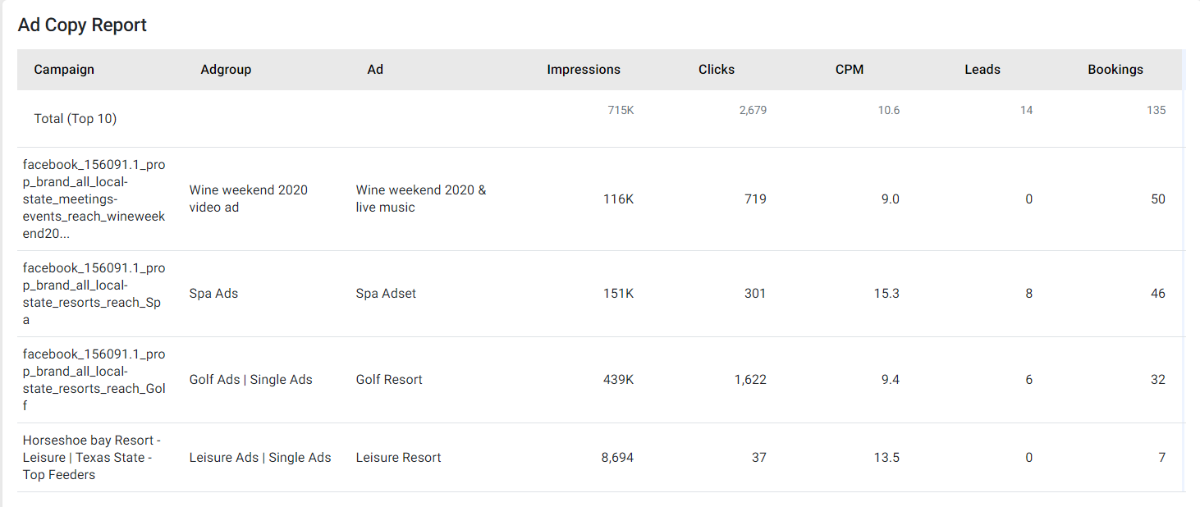Open the Golf reach campaign name

94,380
